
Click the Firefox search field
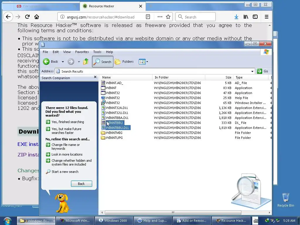pyautogui.click(x=195, y=17)
